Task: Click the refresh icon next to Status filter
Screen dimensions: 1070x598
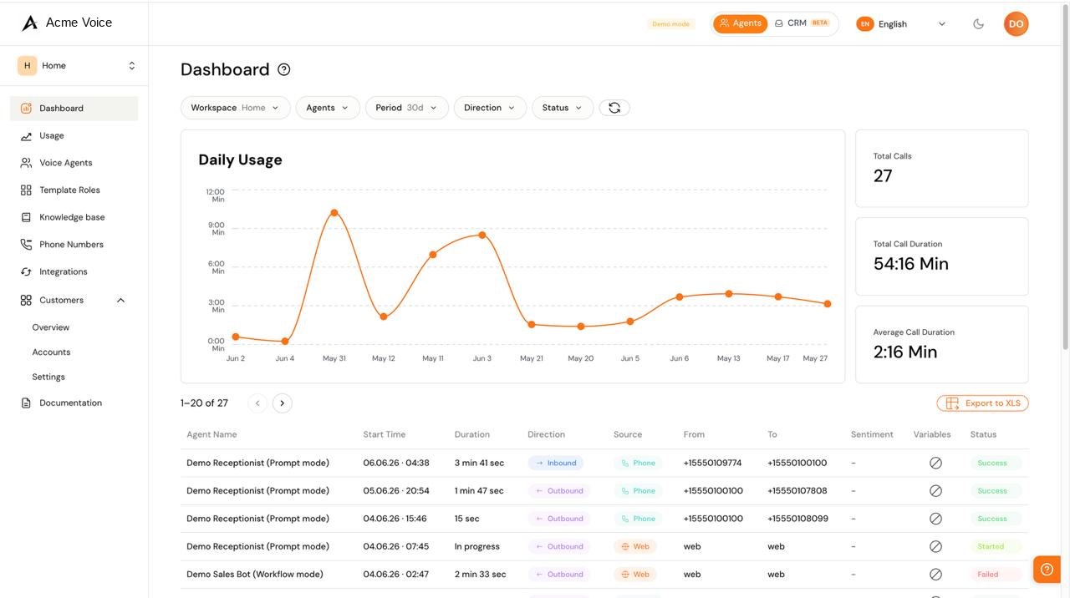Action: pos(614,108)
